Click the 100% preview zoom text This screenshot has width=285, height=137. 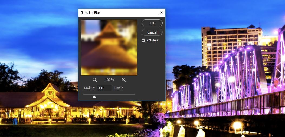(109, 80)
